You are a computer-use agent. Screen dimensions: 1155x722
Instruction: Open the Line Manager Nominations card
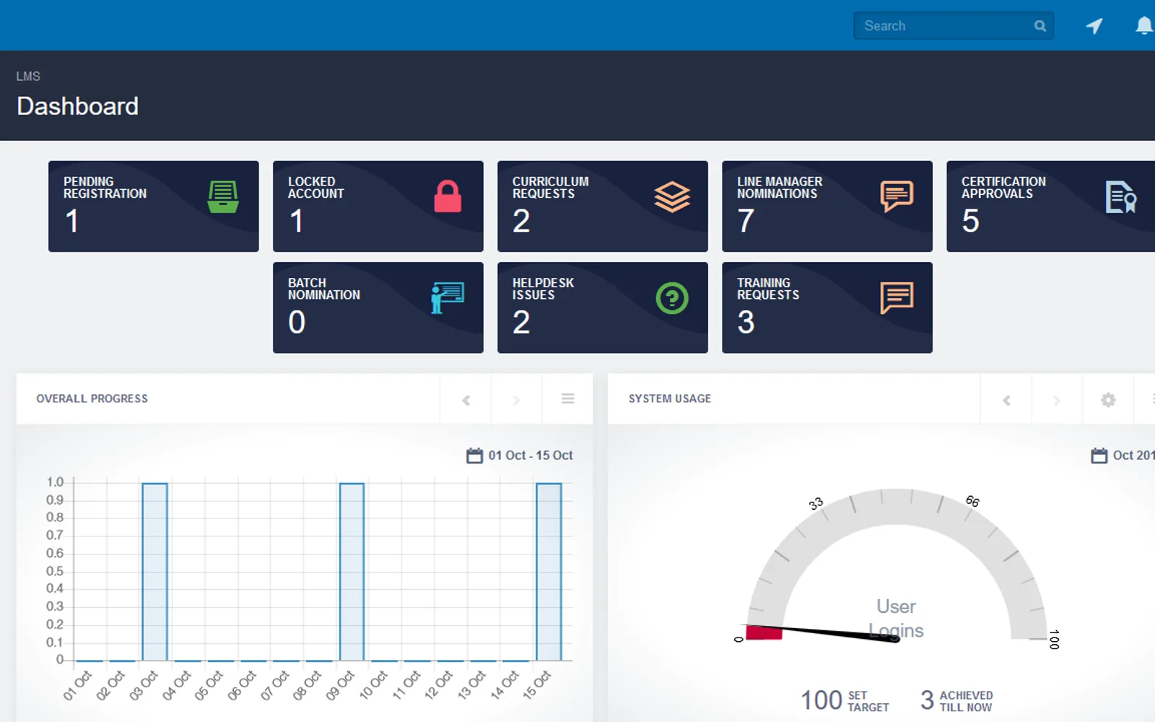tap(827, 206)
